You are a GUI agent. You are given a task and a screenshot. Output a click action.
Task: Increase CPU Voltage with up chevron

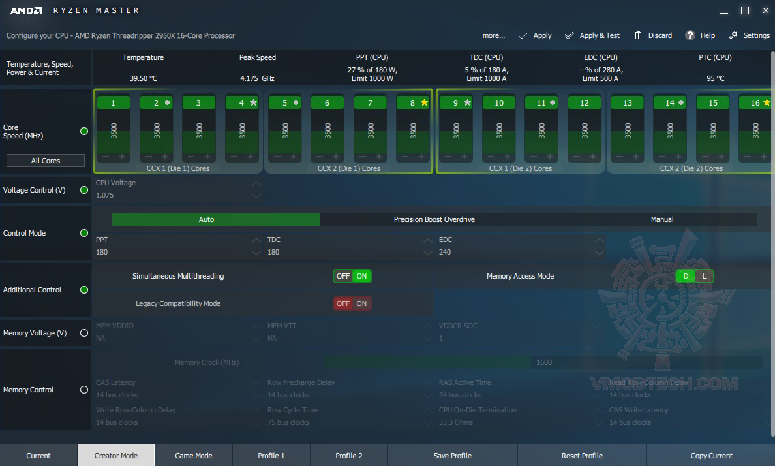tap(256, 183)
